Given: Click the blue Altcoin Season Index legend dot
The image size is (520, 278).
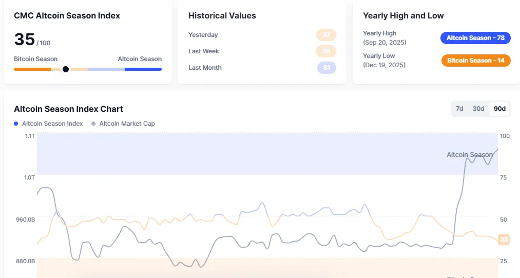Looking at the screenshot, I should [16, 124].
